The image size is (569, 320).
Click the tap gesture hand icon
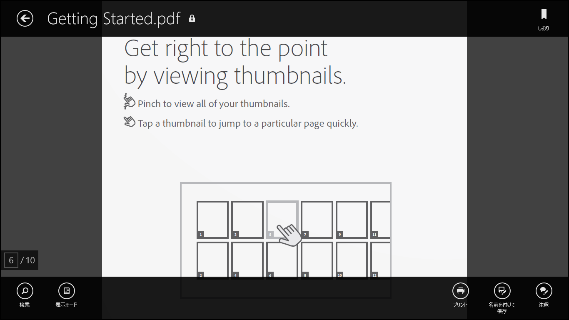pos(130,122)
